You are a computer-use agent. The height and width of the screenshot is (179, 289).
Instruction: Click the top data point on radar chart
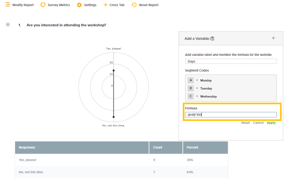114,70
